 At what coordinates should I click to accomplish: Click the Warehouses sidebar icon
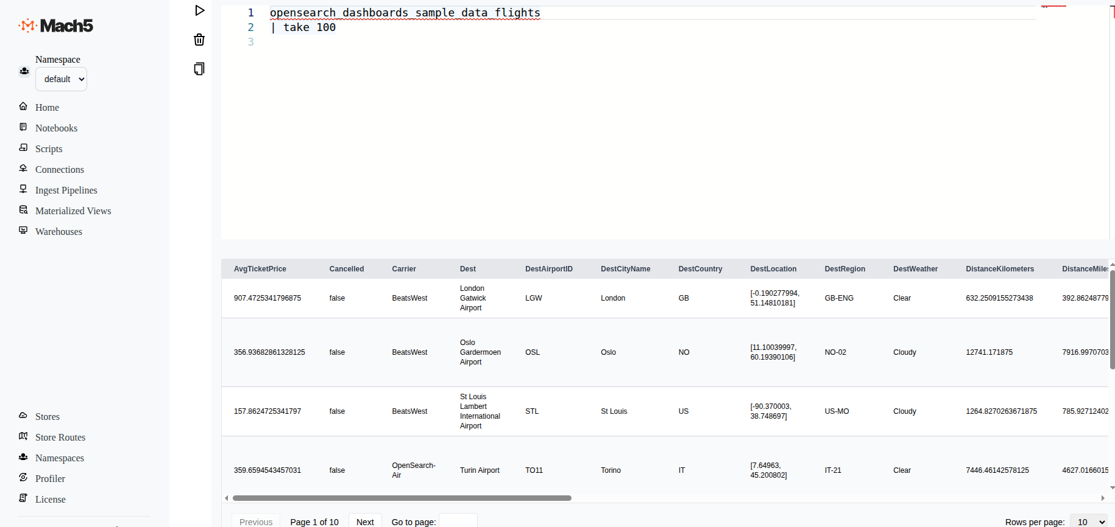pyautogui.click(x=23, y=231)
